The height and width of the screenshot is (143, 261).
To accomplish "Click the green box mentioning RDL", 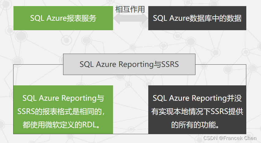I will pos(63,110).
